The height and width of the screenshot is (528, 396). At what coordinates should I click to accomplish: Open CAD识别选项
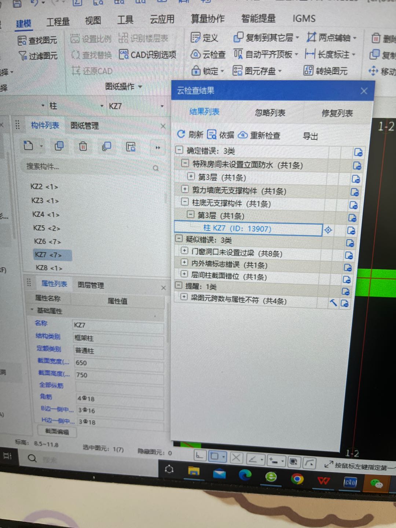[148, 55]
